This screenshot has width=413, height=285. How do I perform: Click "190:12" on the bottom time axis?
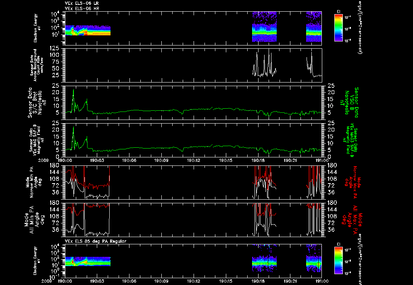tap(194, 281)
